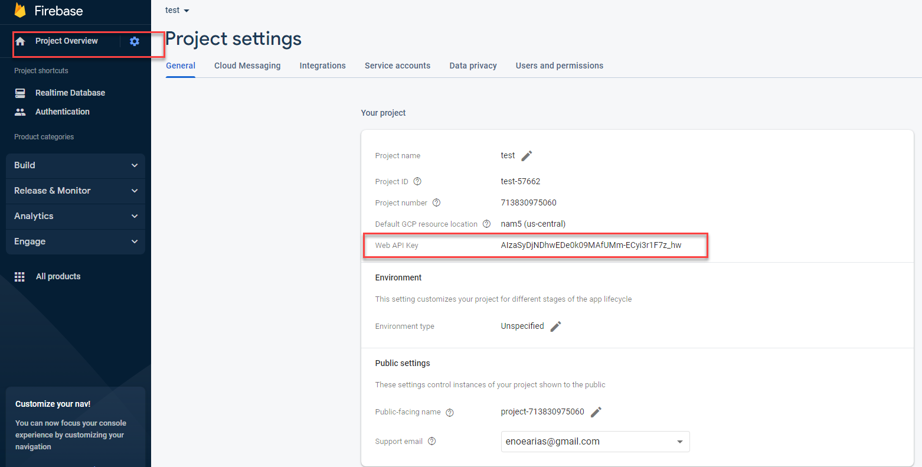Screen dimensions: 922x467
Task: Open the Support email dropdown
Action: pos(595,442)
